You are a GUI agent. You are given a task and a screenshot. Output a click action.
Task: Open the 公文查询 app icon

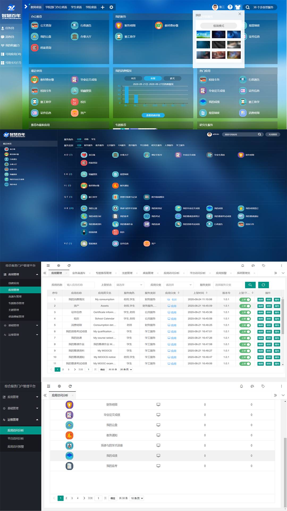(x=35, y=26)
